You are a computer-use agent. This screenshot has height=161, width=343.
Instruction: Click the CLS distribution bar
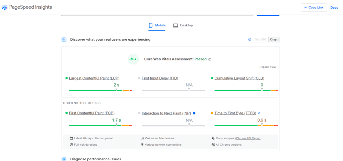tap(246, 90)
